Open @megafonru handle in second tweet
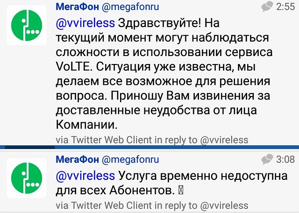 click(130, 160)
